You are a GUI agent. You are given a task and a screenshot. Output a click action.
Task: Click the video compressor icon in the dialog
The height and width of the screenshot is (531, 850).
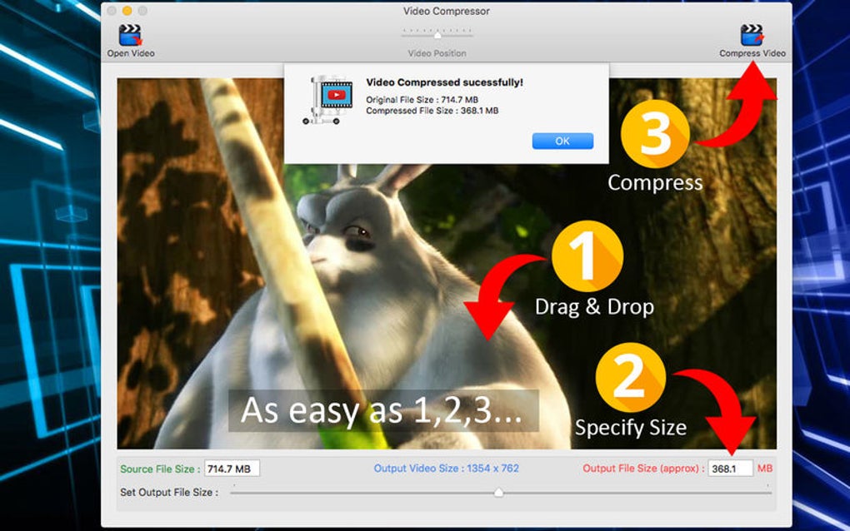click(328, 101)
